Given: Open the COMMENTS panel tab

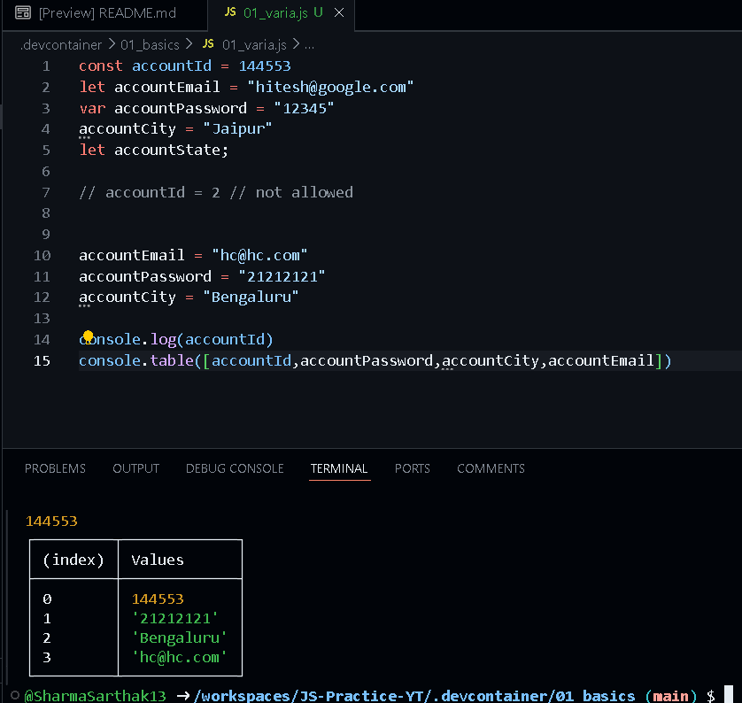Looking at the screenshot, I should point(491,468).
